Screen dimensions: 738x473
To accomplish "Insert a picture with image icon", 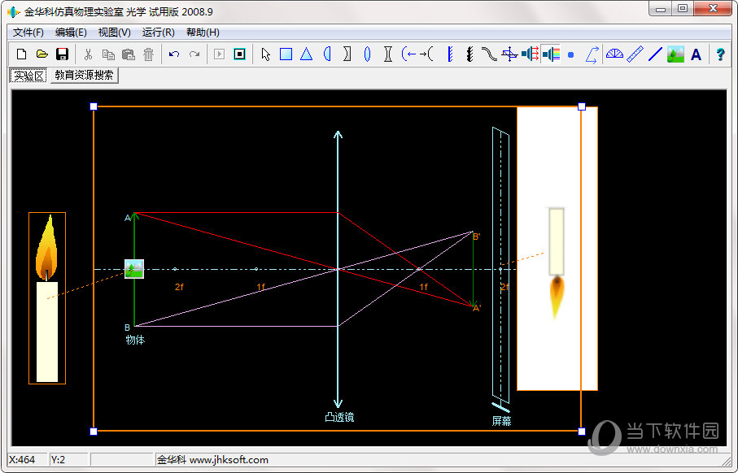I will coord(675,54).
